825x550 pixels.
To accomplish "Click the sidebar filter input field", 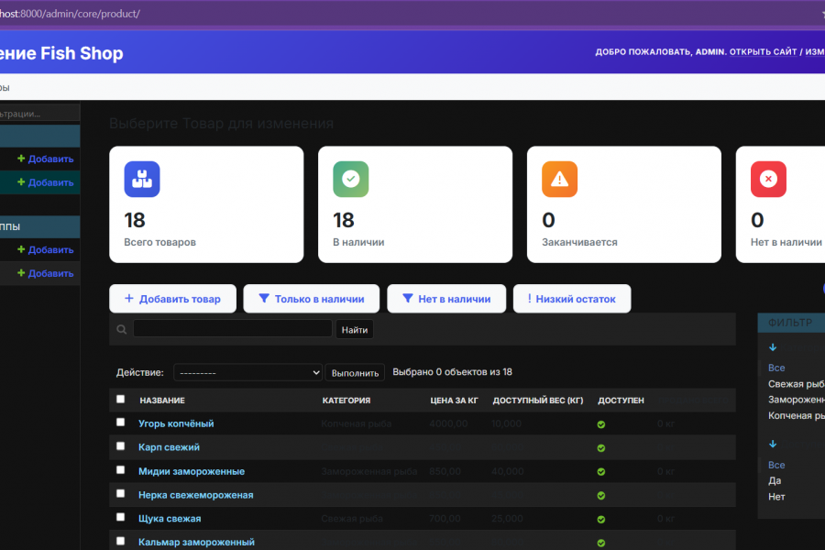I will (39, 113).
